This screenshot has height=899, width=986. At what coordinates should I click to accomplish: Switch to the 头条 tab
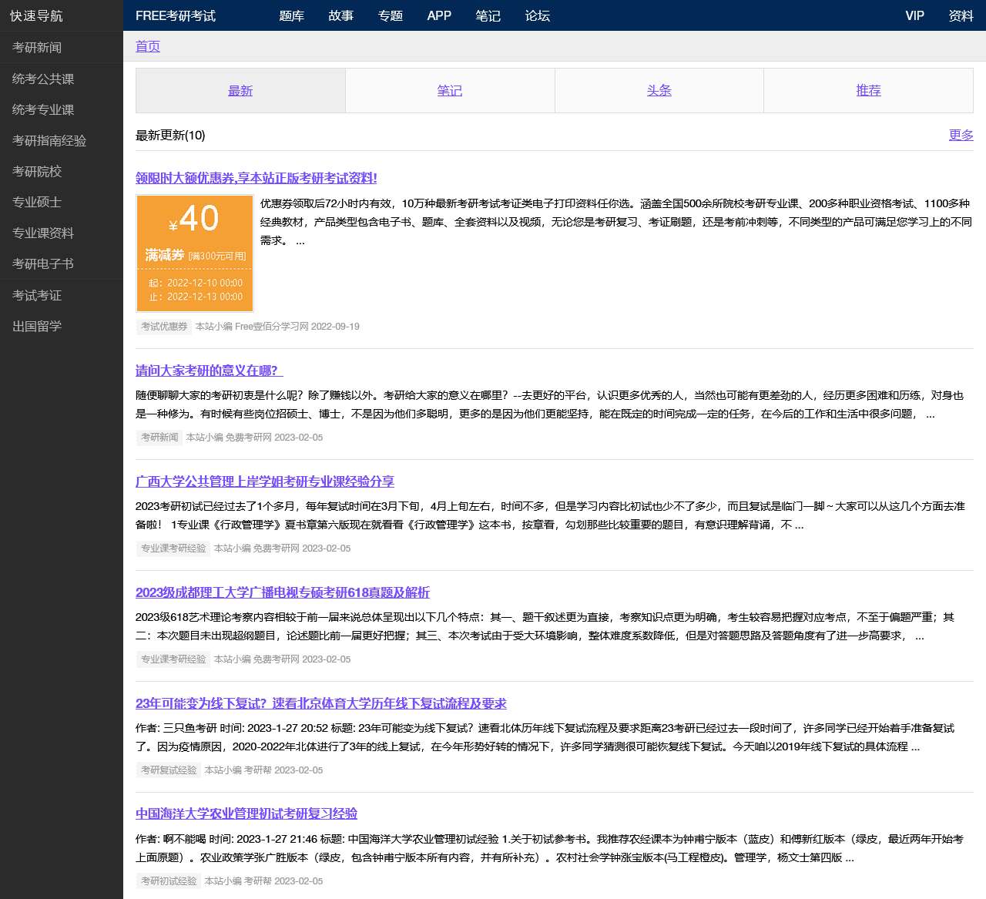tap(659, 90)
